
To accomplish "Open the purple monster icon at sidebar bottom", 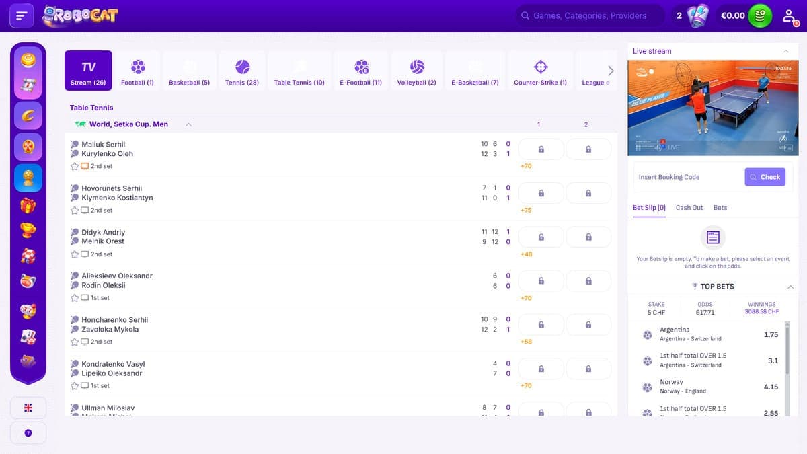I will pyautogui.click(x=28, y=361).
